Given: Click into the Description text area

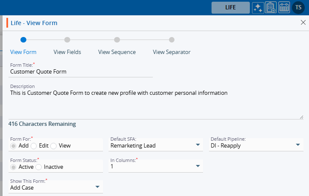Looking at the screenshot, I should point(156,103).
